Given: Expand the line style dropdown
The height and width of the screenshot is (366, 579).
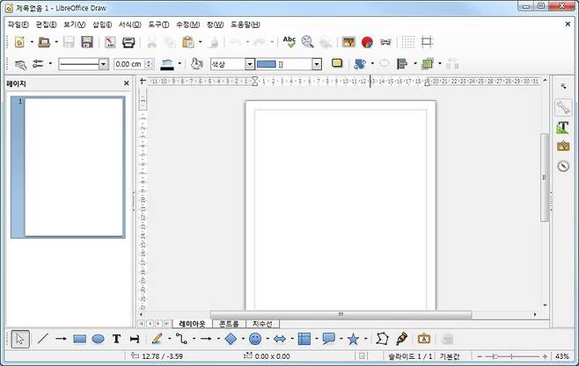Looking at the screenshot, I should (103, 64).
